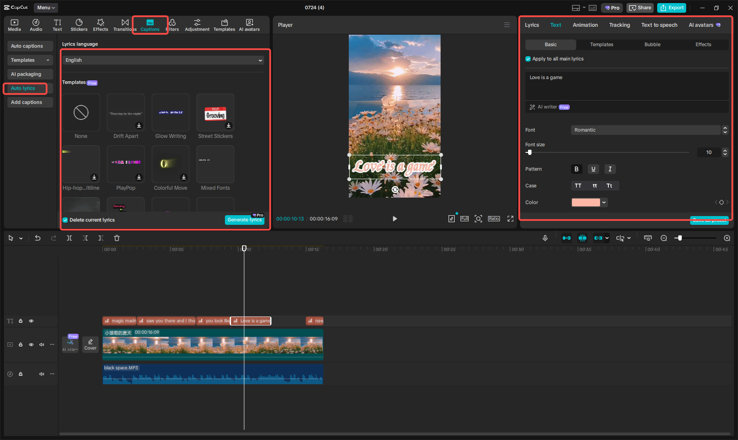The image size is (738, 440).
Task: Open the Effects panel from the toolbar
Action: pyautogui.click(x=101, y=25)
